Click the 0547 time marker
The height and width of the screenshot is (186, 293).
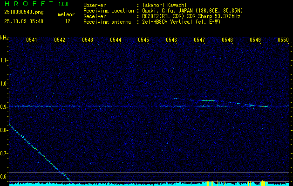click(199, 40)
